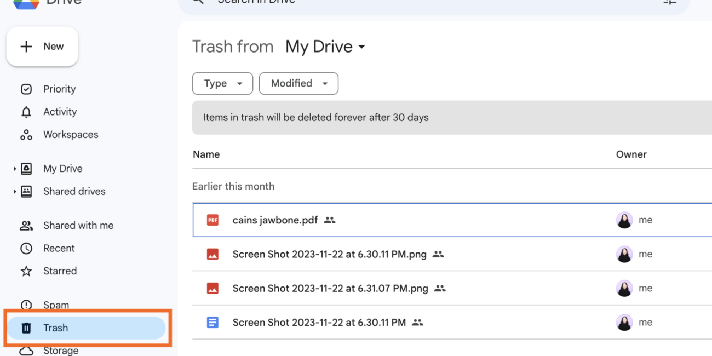The height and width of the screenshot is (356, 712).
Task: Expand the Shared drives tree arrow
Action: coord(15,192)
